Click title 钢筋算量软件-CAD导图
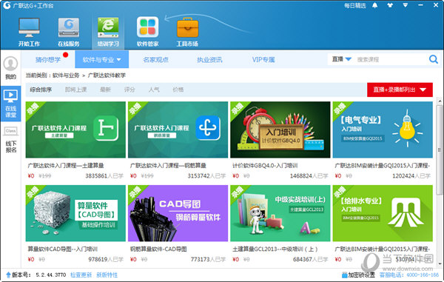444x282 pixels. [x=158, y=249]
